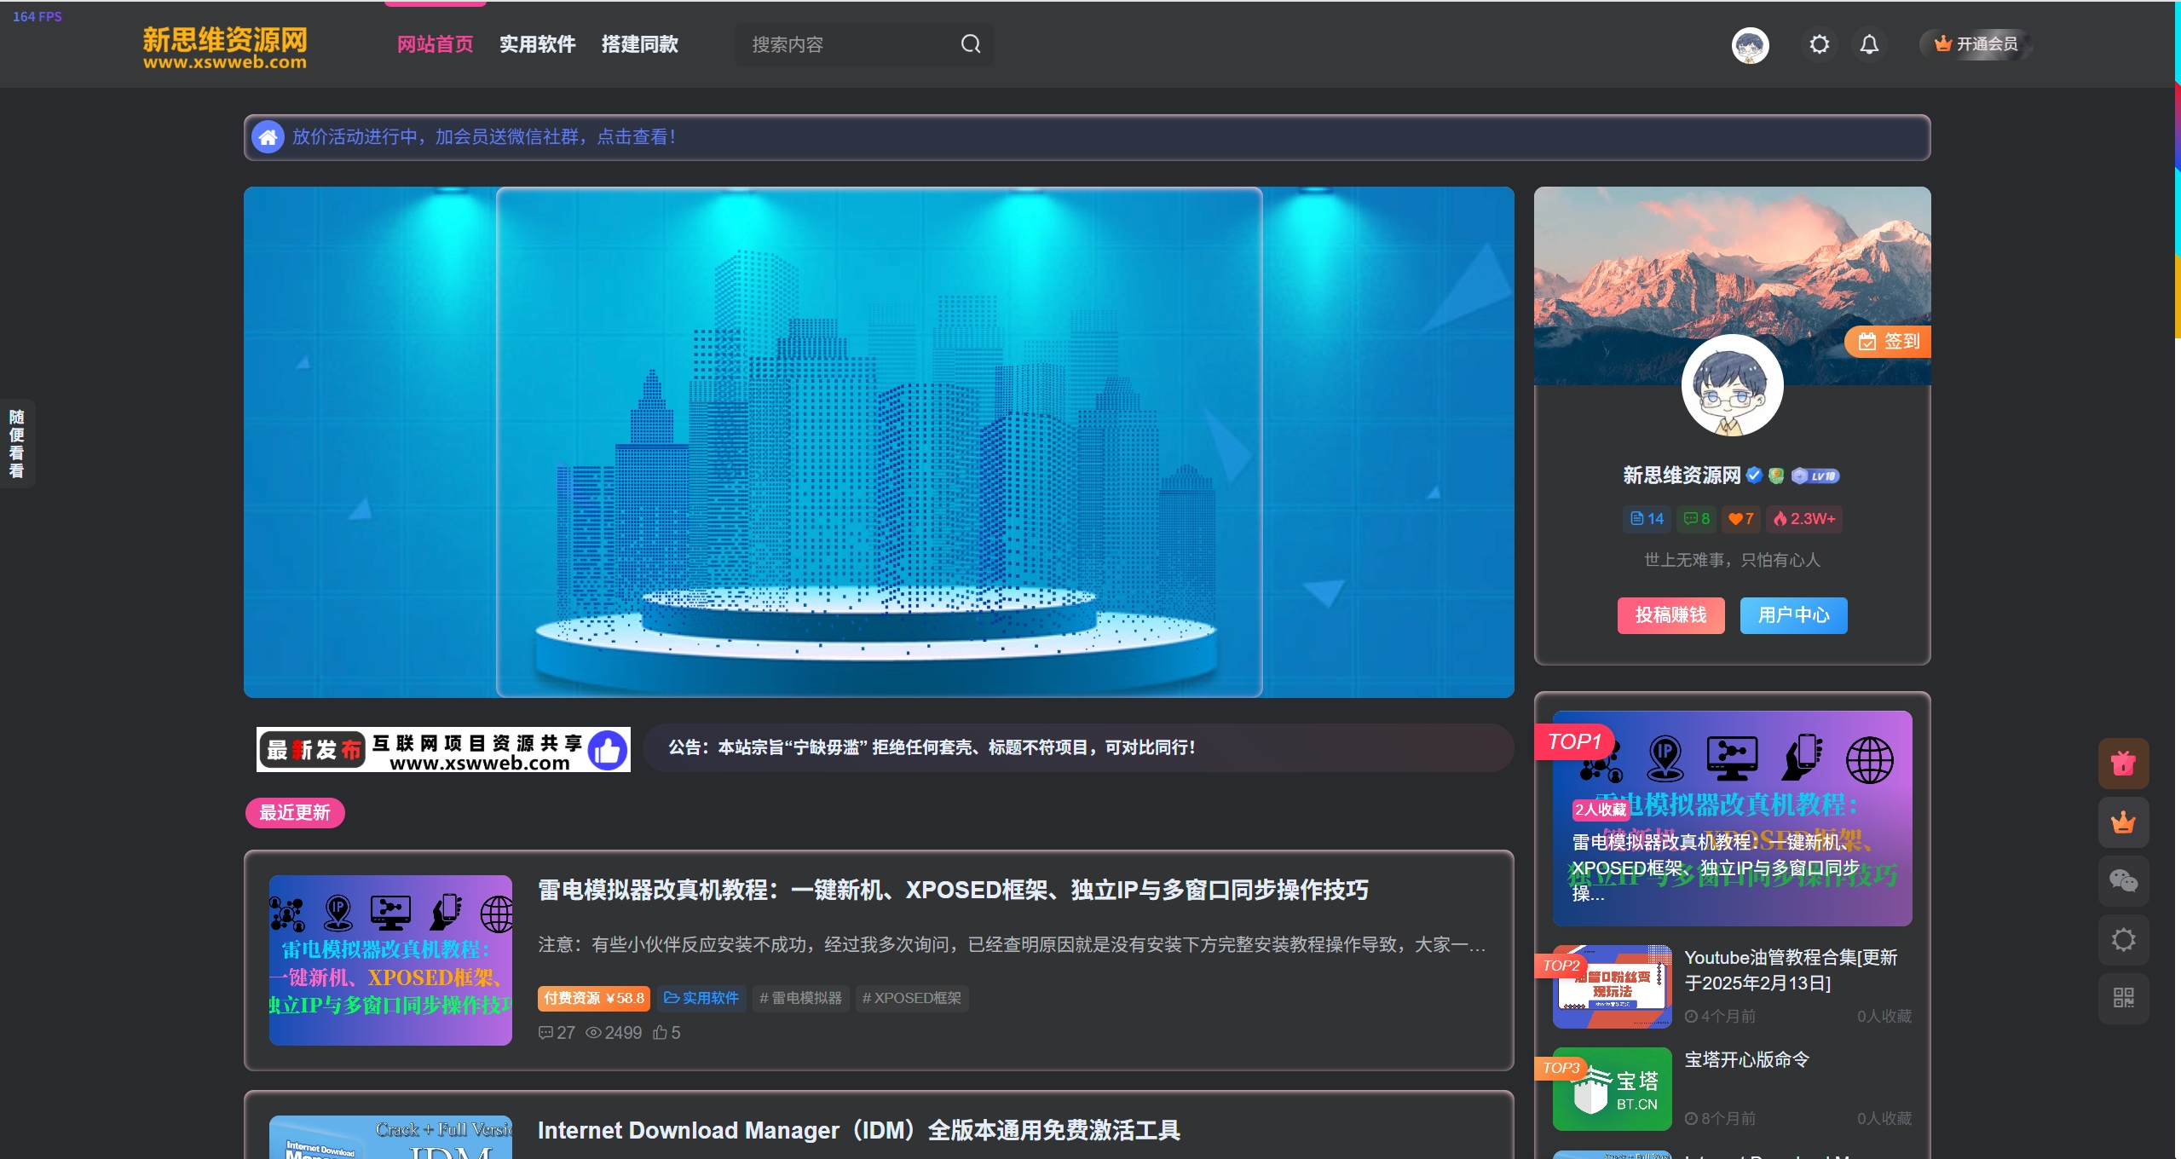The width and height of the screenshot is (2181, 1159).
Task: Click the 用户中心 button
Action: (1793, 615)
